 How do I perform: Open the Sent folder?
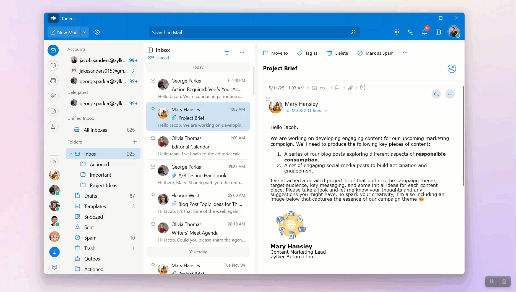coord(103,227)
